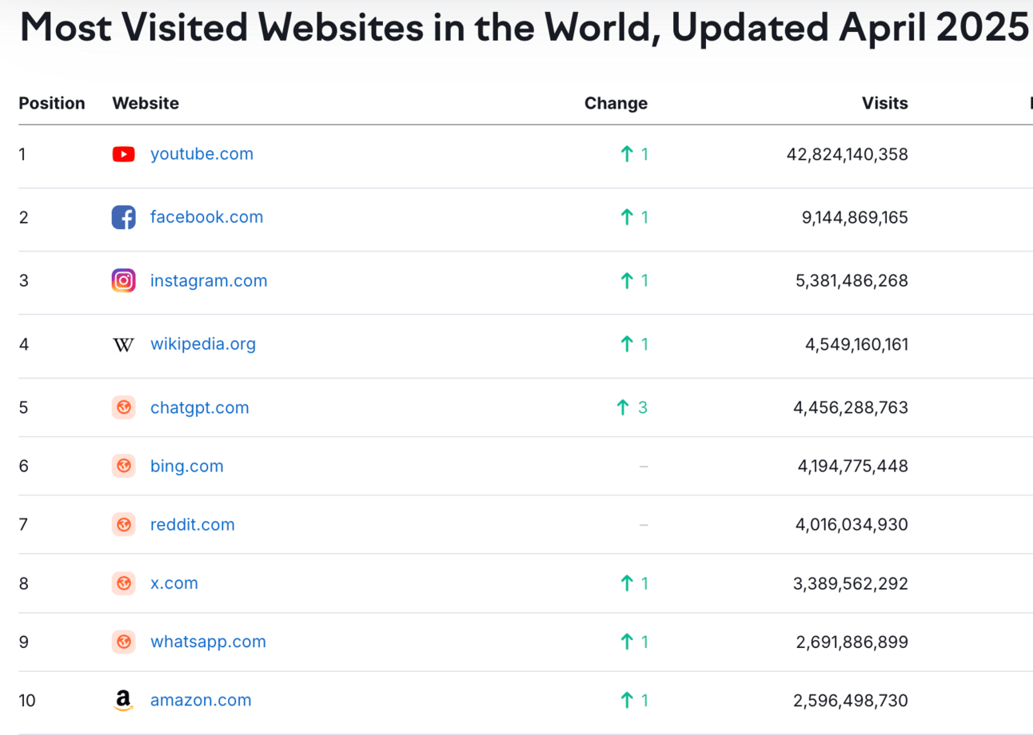Click the green up arrow in the amazon.com row
Image resolution: width=1033 pixels, height=735 pixels.
[627, 701]
